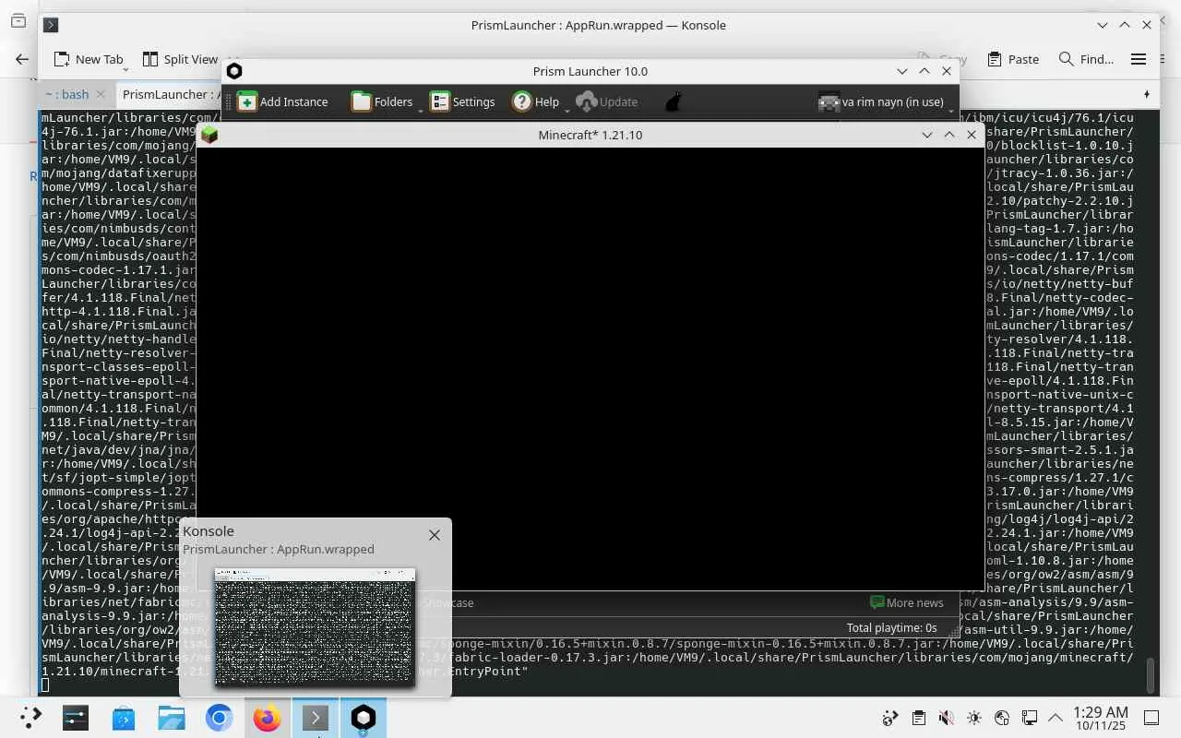
Task: Close the '~ : bash' Konsole tab
Action: (x=101, y=94)
